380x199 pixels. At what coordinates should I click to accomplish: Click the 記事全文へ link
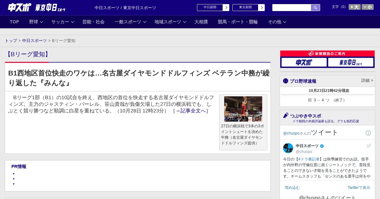coord(191,111)
